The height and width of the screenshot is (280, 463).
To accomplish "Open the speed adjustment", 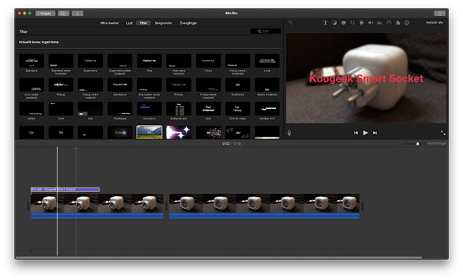I will coord(388,23).
